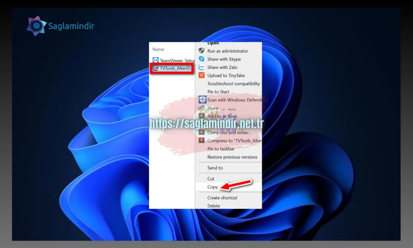Choose Cut from the context menu

(211, 179)
